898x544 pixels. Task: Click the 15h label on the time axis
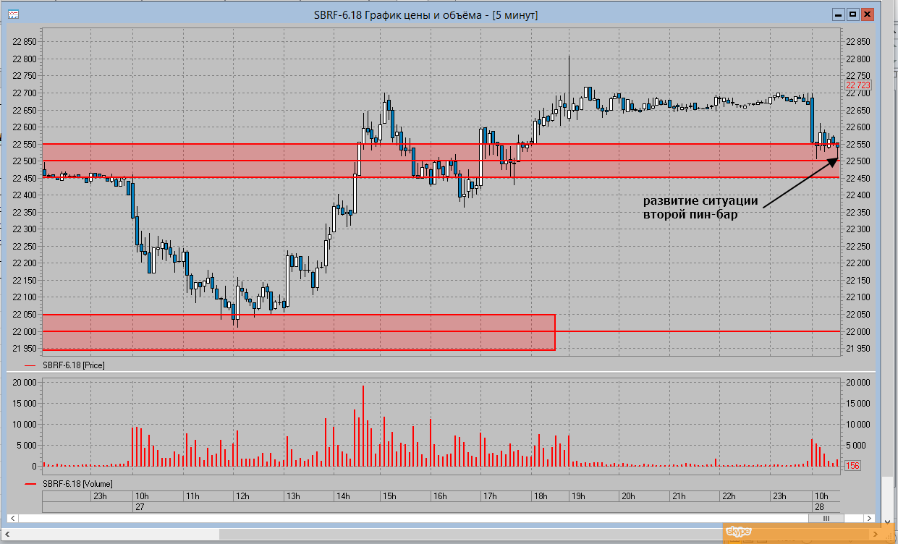click(x=389, y=496)
